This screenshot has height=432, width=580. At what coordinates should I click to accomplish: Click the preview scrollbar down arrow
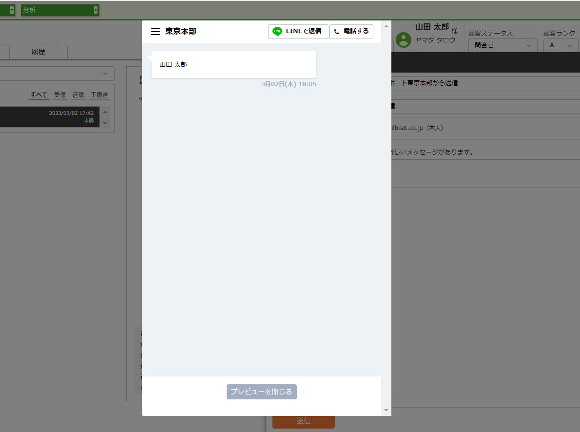386,410
